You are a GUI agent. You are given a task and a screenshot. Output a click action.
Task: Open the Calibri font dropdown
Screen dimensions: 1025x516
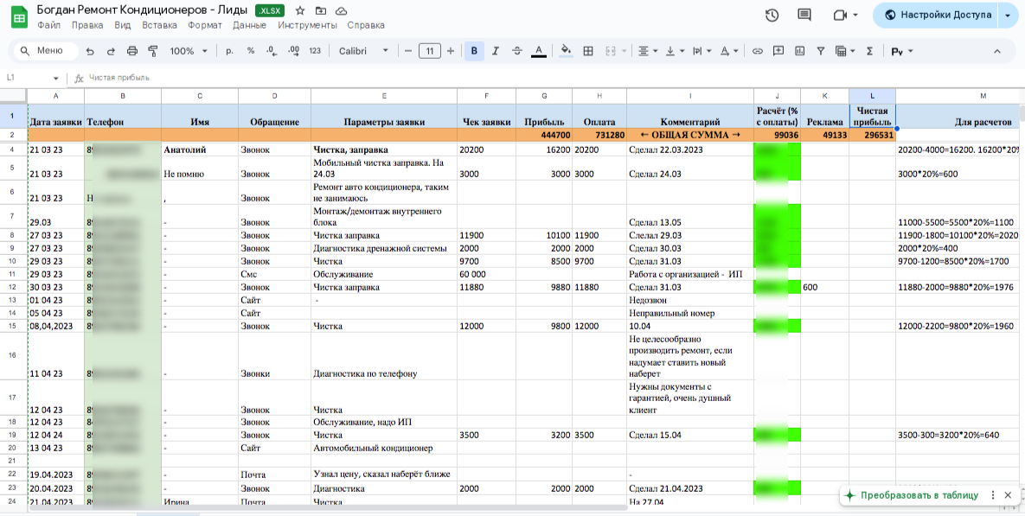[363, 51]
